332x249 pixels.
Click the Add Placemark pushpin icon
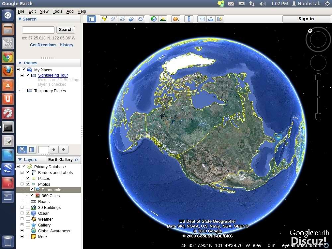click(104, 19)
